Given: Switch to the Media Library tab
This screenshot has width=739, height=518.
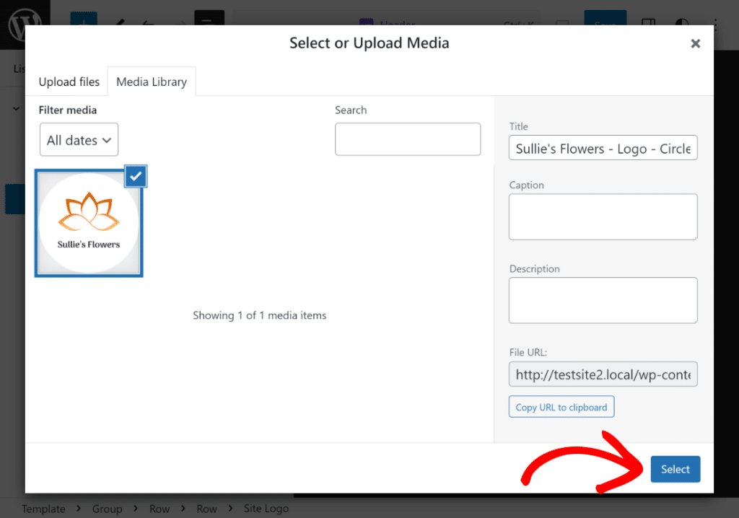Looking at the screenshot, I should point(152,82).
